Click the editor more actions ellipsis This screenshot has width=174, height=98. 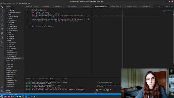point(172,7)
